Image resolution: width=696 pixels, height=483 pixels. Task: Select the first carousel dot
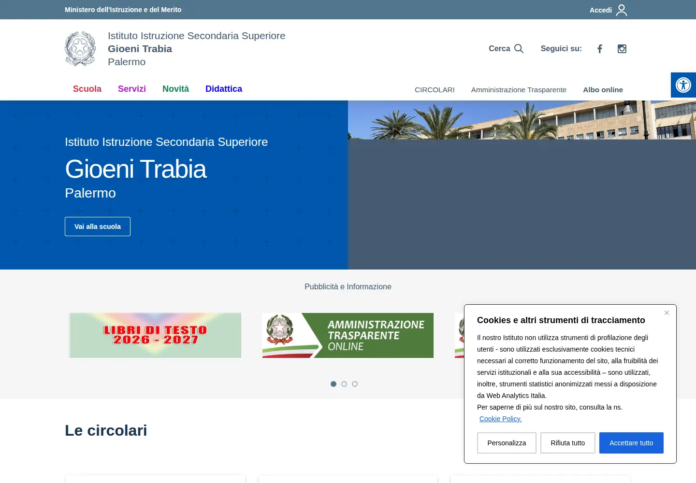333,384
